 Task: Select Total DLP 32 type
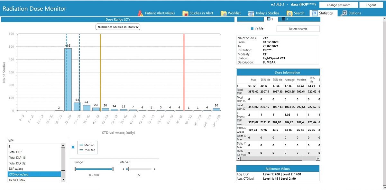pos(34,163)
